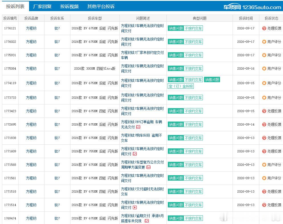Screen dimensions: 283x224
Task: Switch to the 厂家回复 tab
Action: click(42, 7)
